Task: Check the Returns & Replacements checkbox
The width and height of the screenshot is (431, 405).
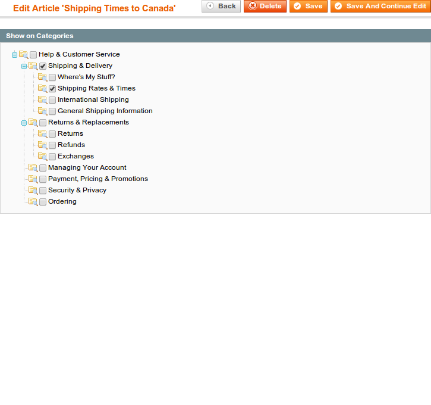Action: (43, 123)
